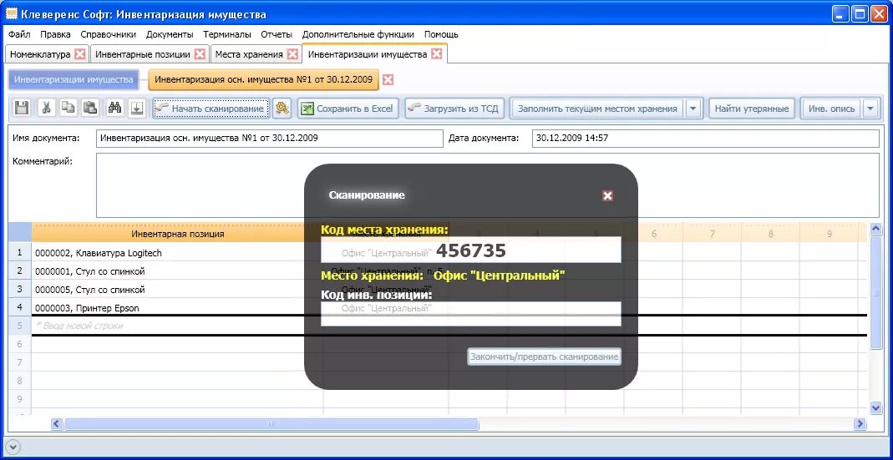This screenshot has height=460, width=893.
Task: Click row number 4 header
Action: coord(20,308)
